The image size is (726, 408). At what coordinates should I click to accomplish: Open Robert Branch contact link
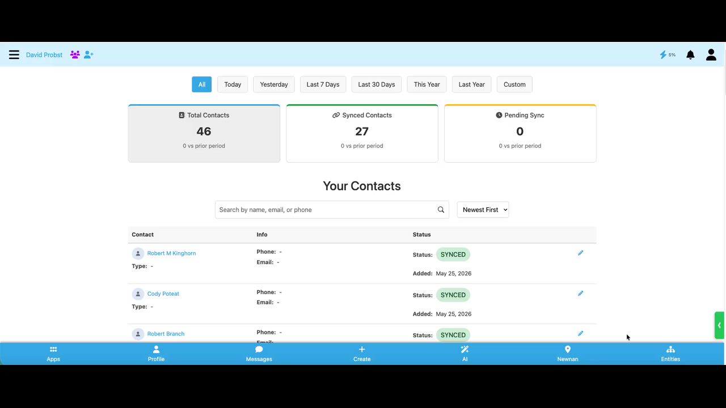166,334
